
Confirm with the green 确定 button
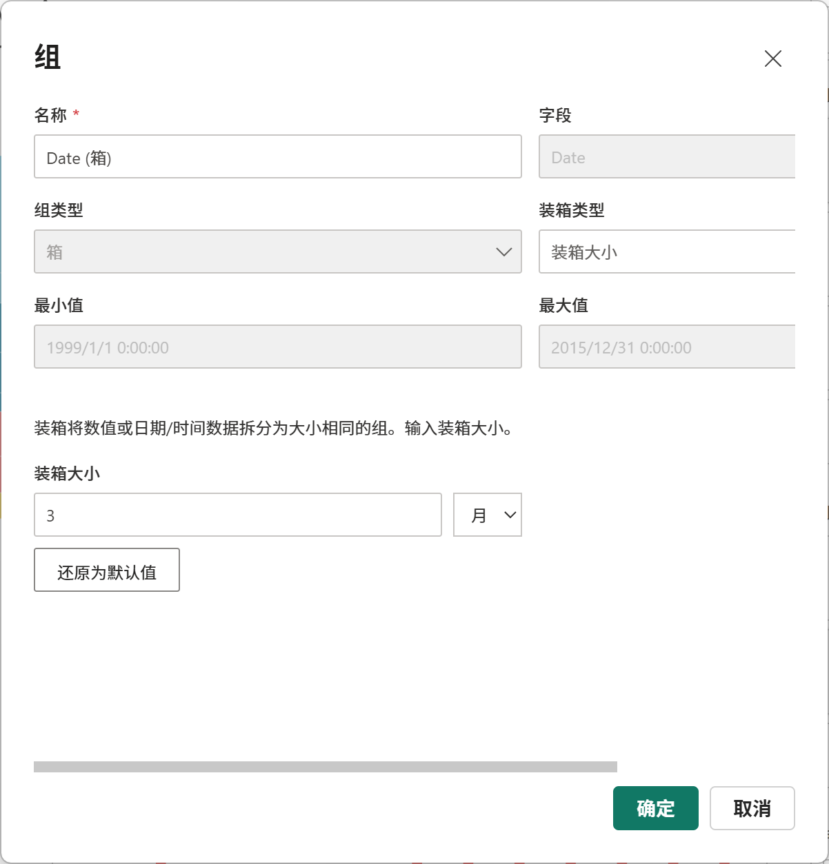(656, 808)
